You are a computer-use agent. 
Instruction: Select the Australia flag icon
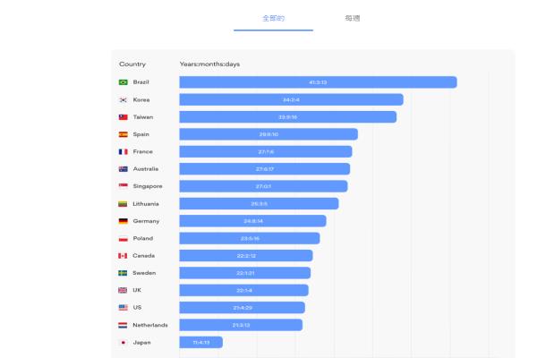pos(124,169)
